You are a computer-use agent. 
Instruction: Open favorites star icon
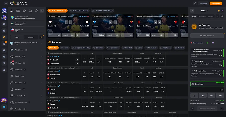pos(24,11)
